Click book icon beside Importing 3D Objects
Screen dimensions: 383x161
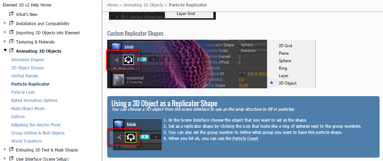11,32
